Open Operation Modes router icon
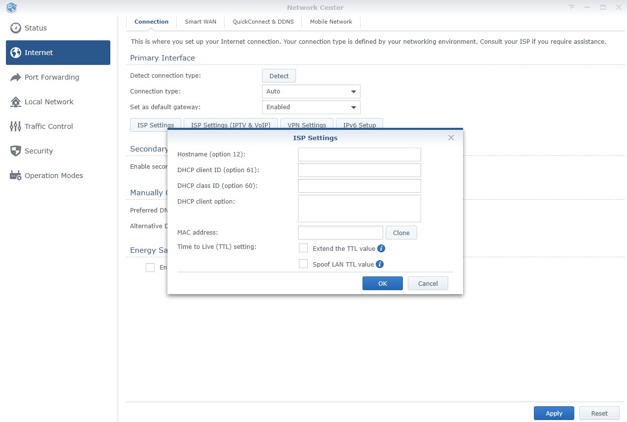Viewport: 627px width, 422px height. pos(16,176)
